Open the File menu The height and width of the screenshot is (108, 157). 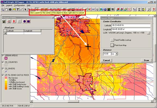click(3, 5)
